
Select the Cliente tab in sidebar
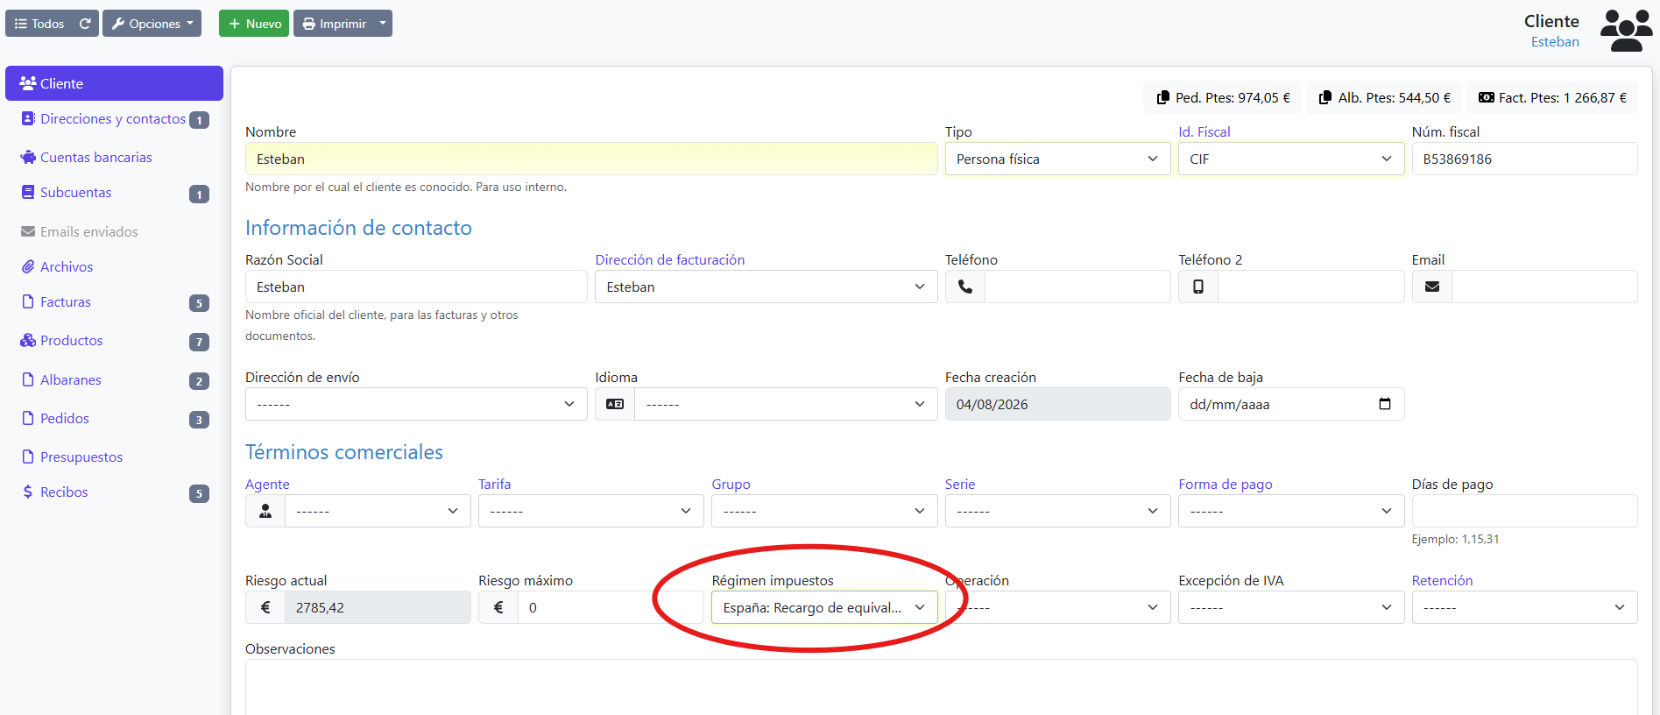pyautogui.click(x=114, y=83)
